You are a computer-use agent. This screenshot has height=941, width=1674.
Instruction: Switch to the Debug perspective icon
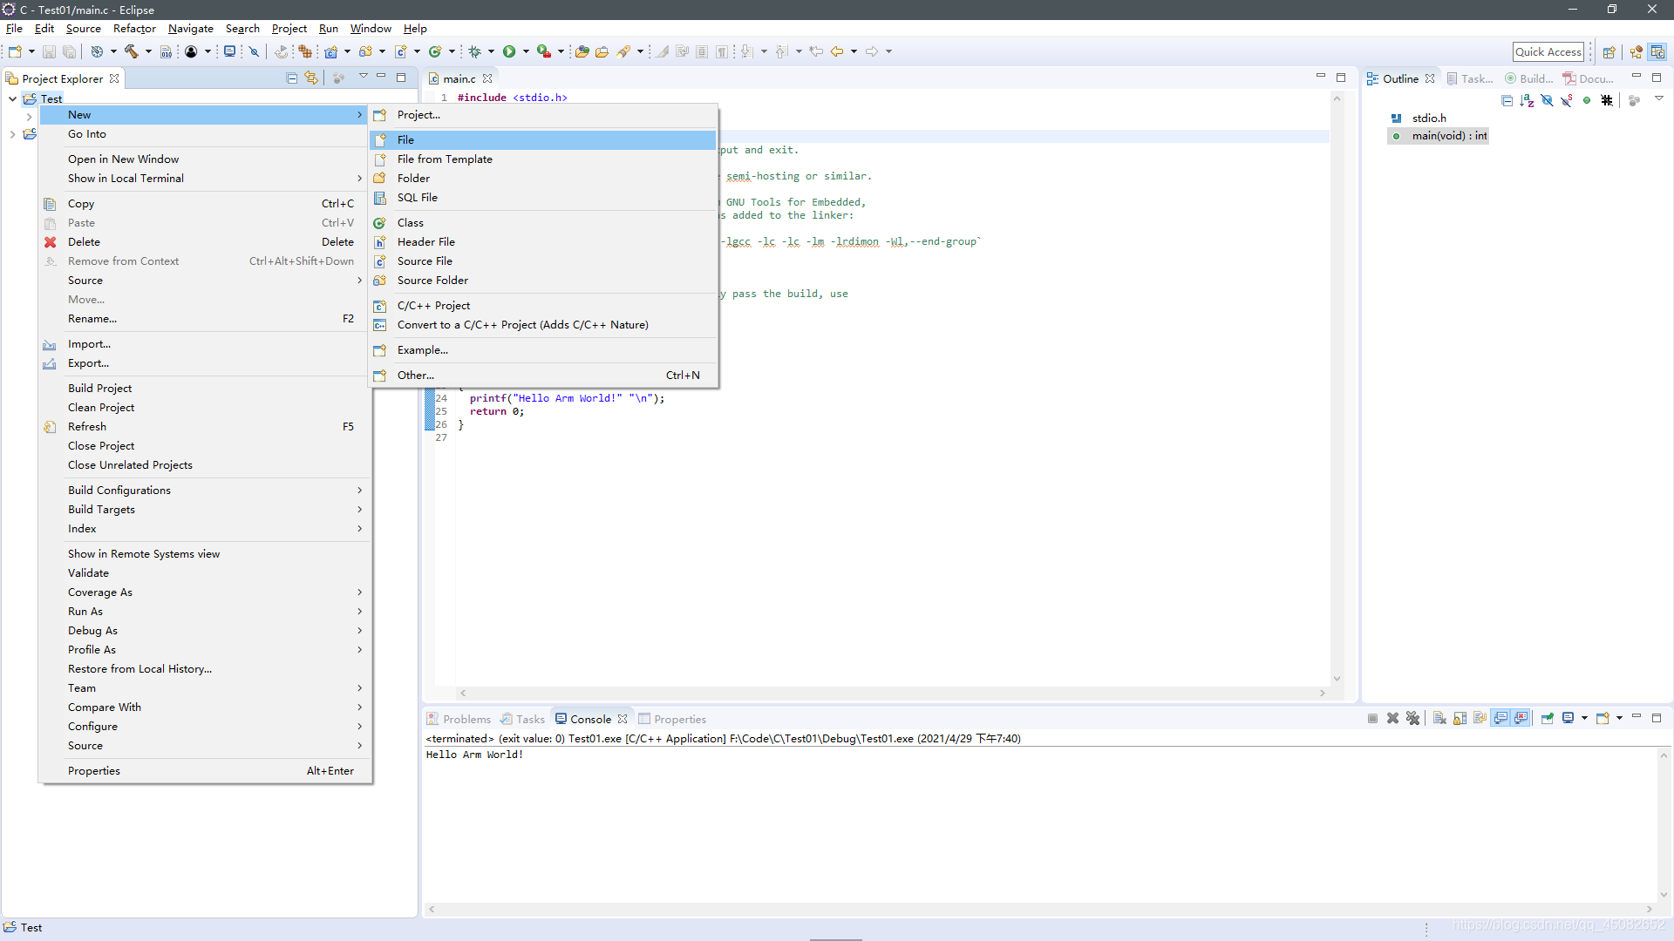point(1637,51)
